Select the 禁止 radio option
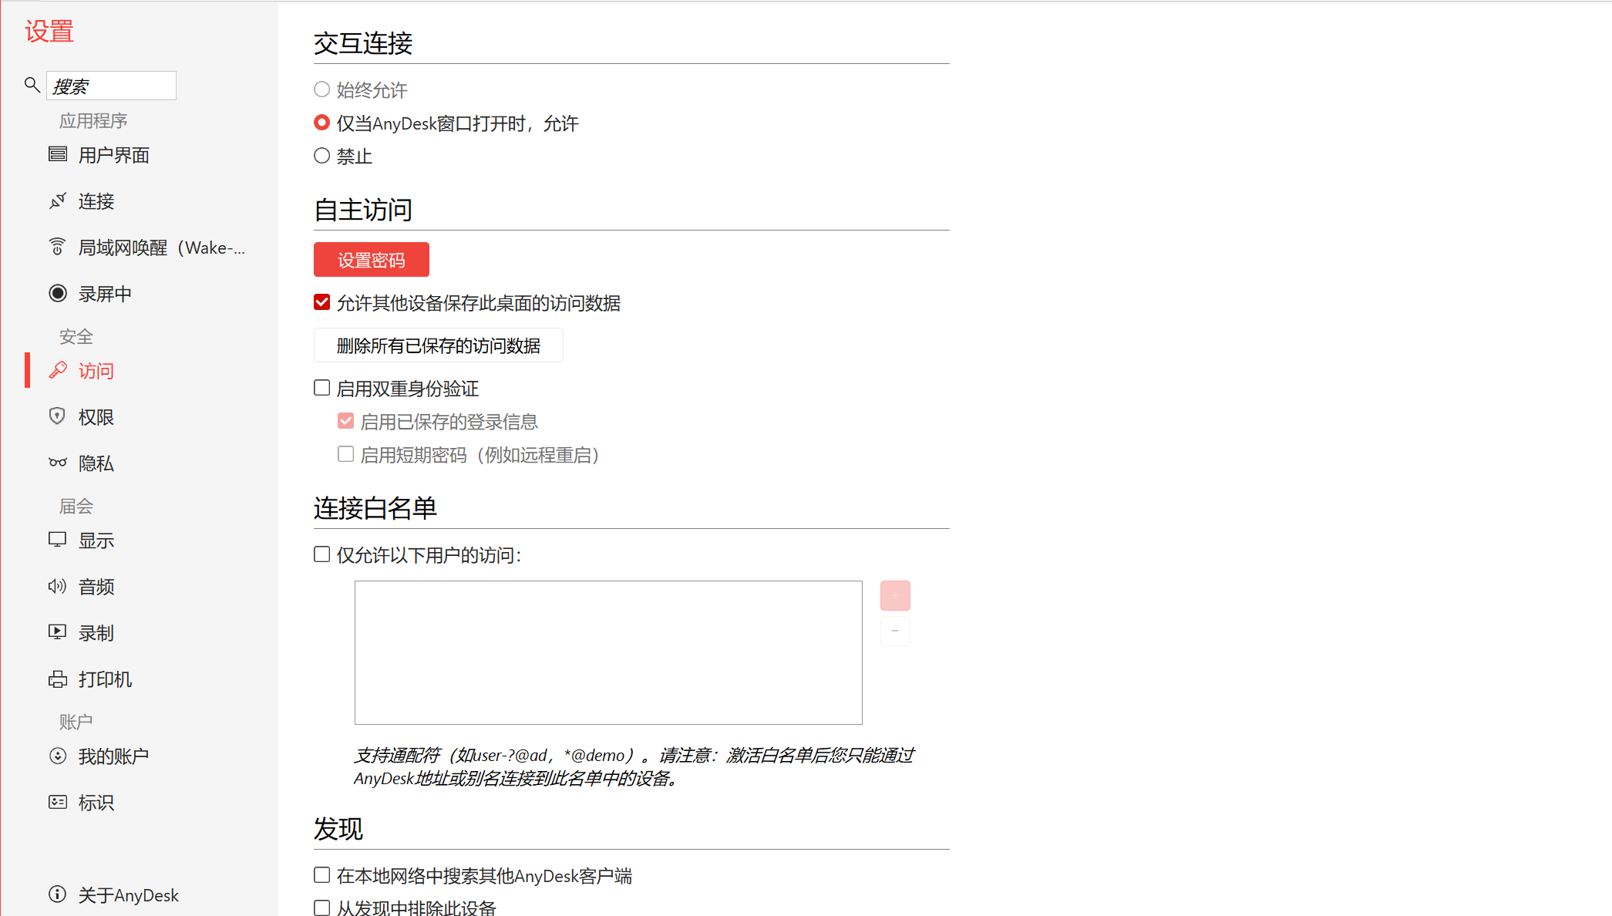 pyautogui.click(x=322, y=156)
